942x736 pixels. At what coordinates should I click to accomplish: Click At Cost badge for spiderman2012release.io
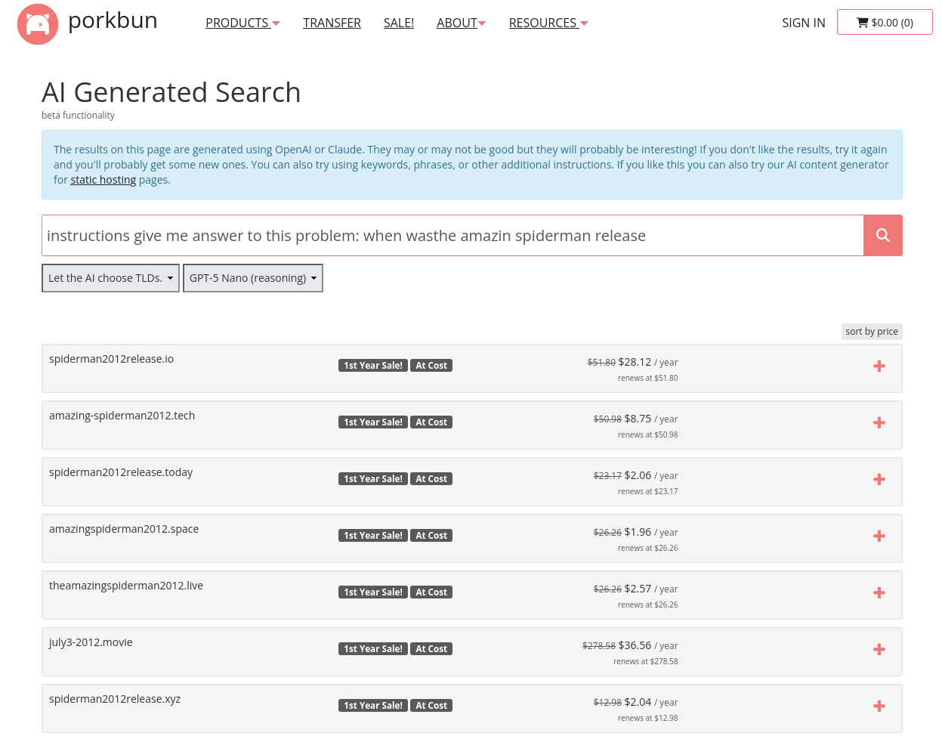(431, 366)
